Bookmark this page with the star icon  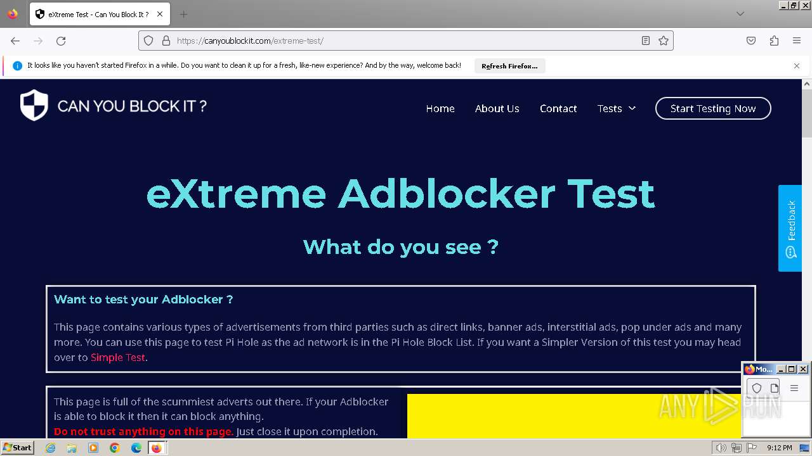pyautogui.click(x=664, y=41)
